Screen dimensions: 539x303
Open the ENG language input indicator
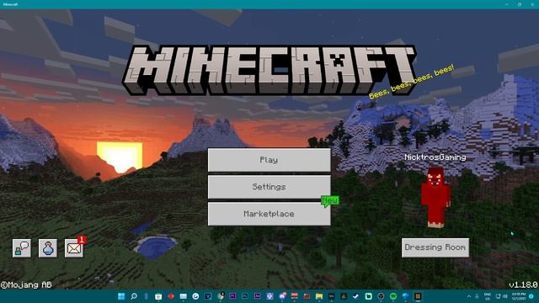pyautogui.click(x=488, y=296)
